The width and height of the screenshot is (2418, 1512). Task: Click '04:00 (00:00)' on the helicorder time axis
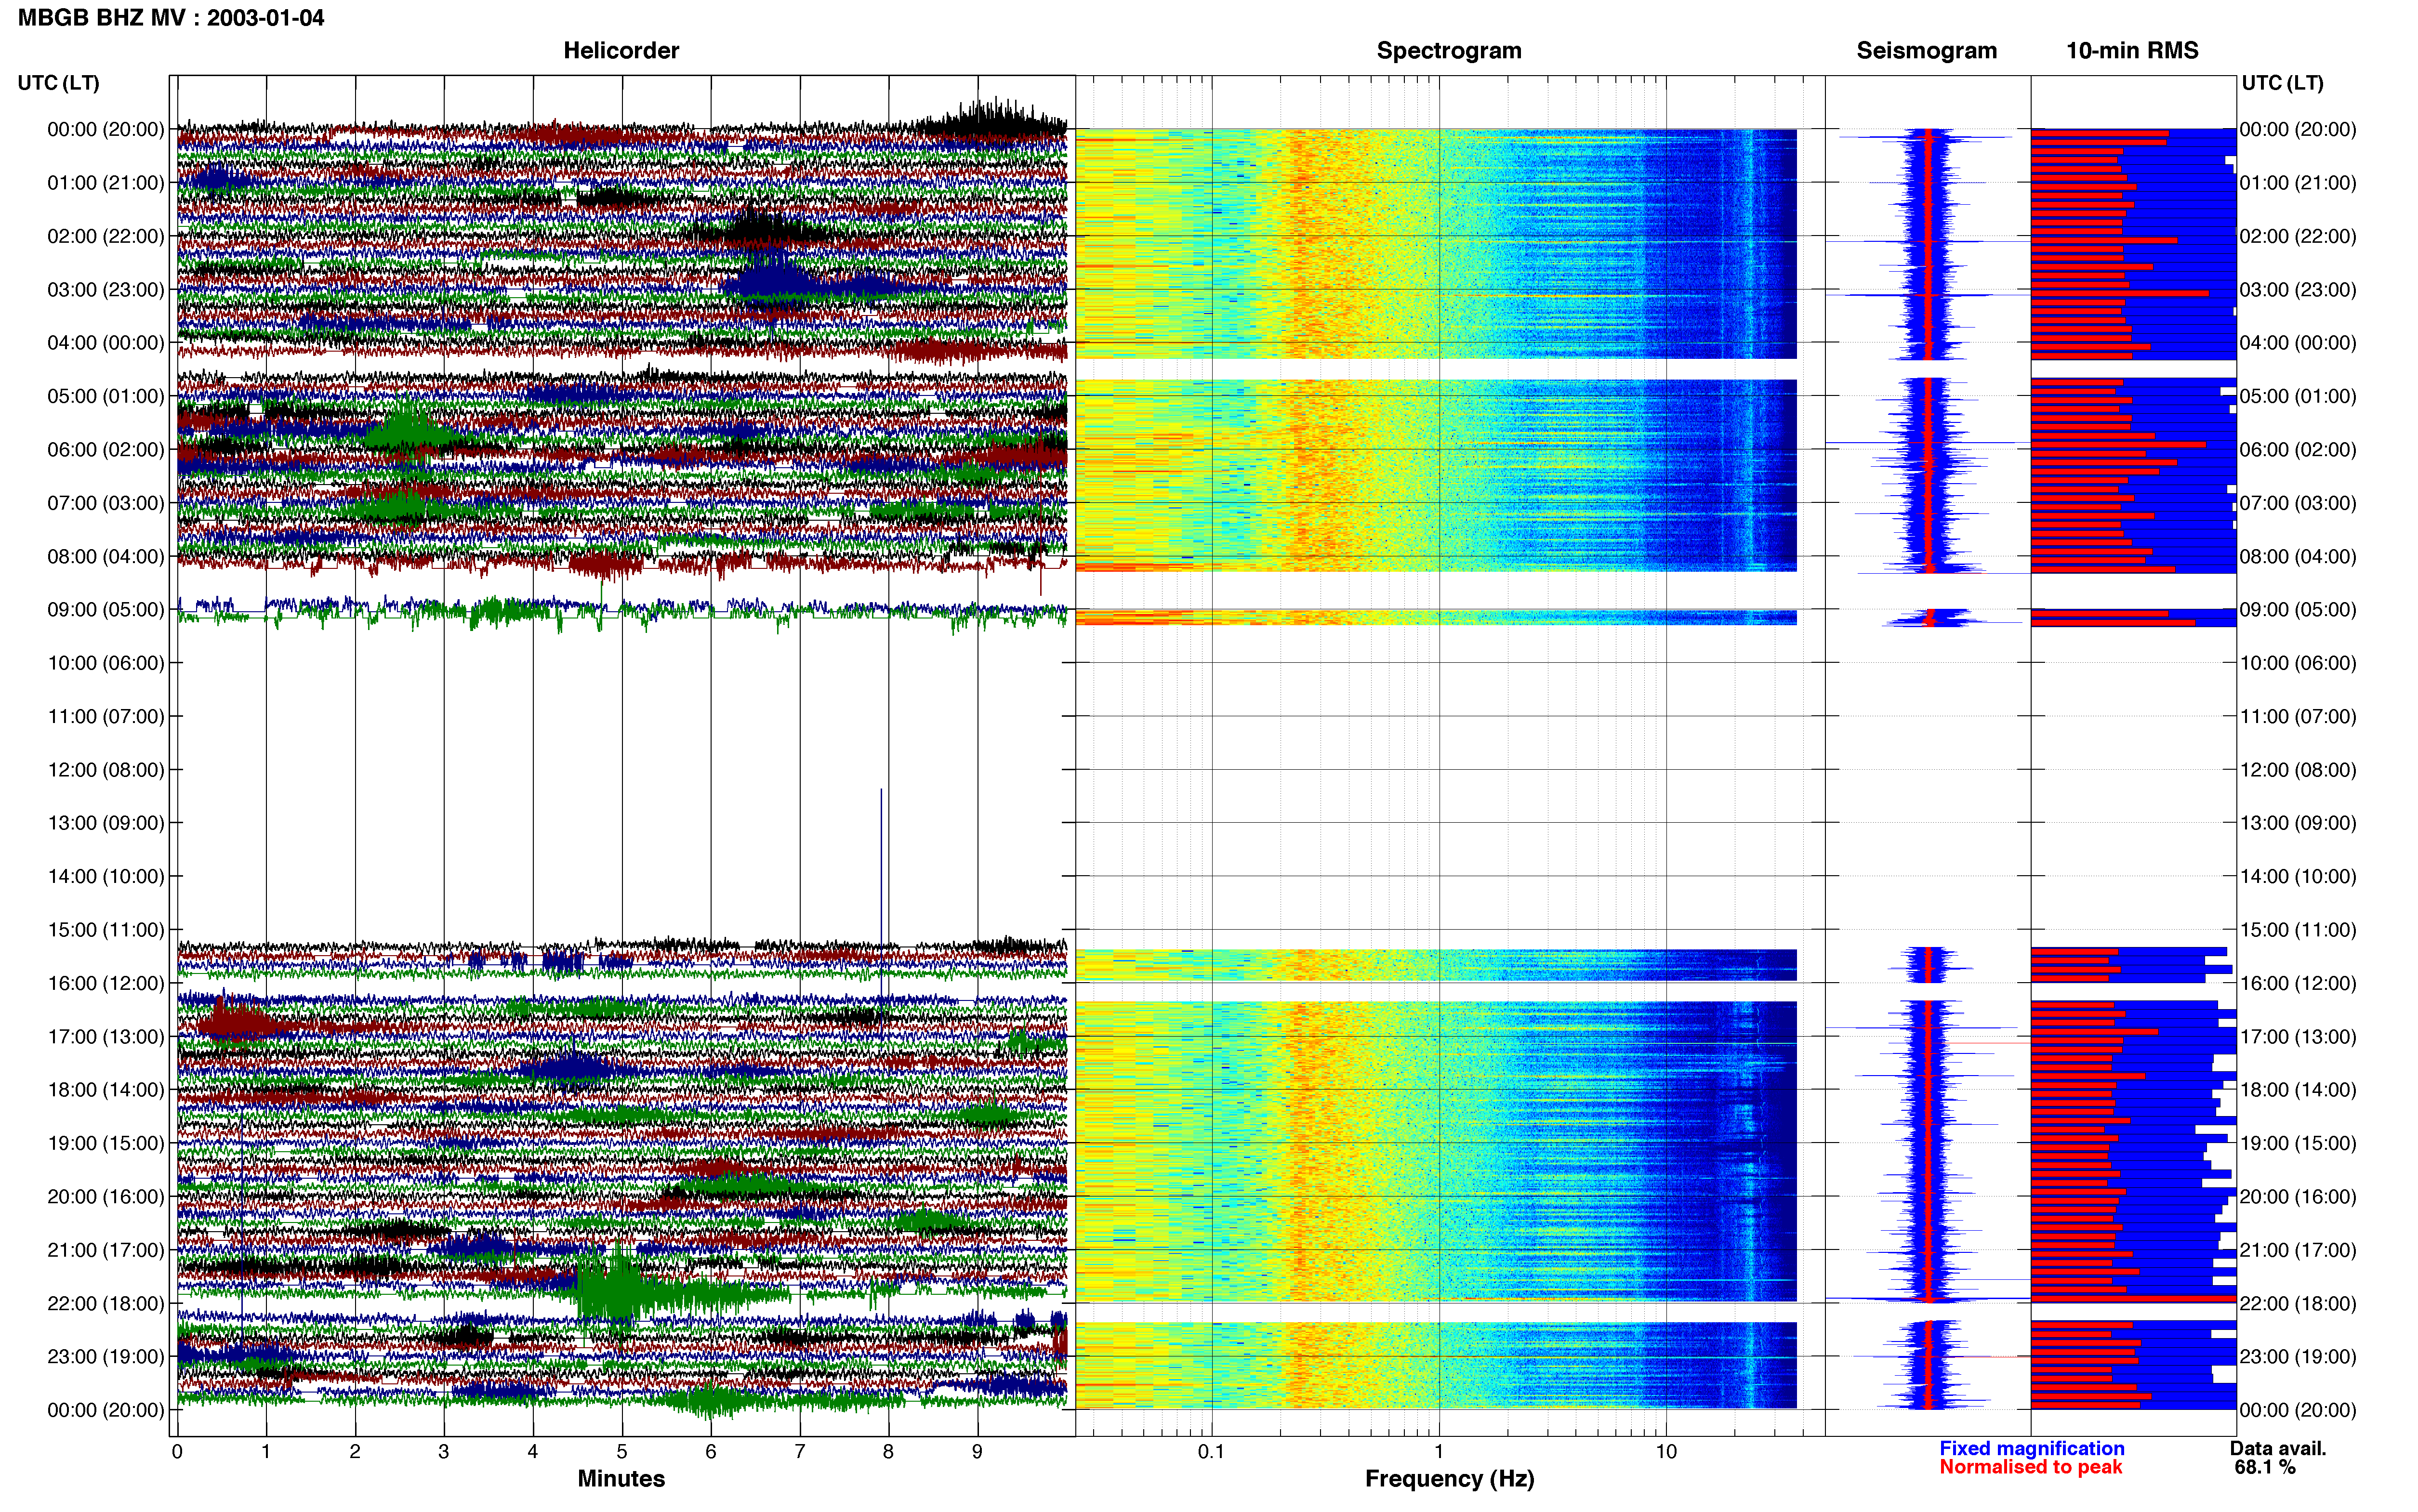pos(106,343)
